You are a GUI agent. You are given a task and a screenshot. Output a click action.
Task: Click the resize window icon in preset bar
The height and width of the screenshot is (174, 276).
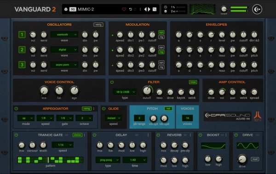point(155,9)
